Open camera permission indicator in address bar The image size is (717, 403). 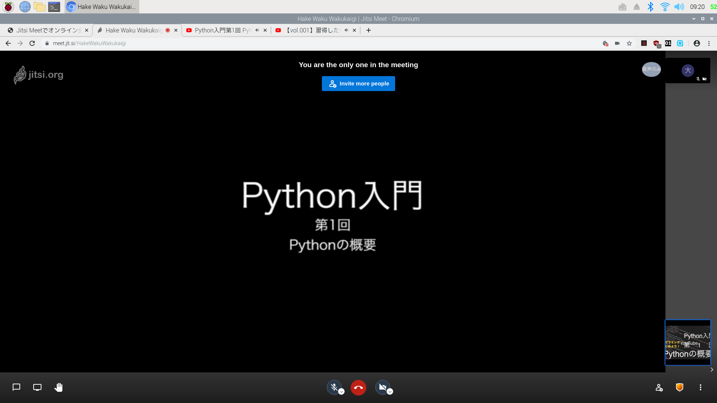tap(617, 43)
